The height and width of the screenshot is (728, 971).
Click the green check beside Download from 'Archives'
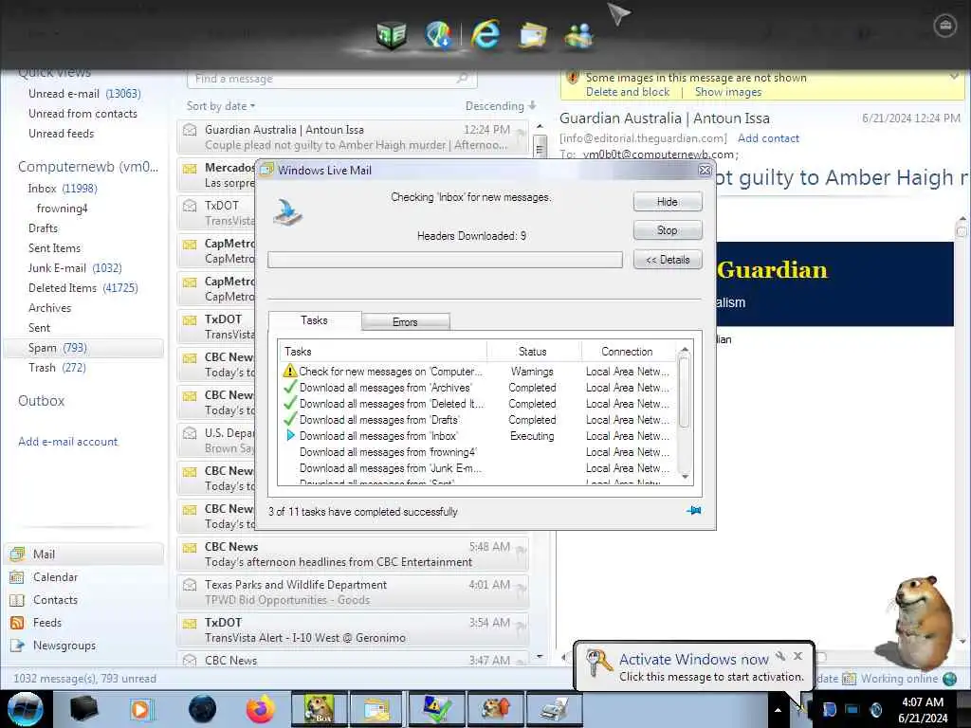coord(289,387)
